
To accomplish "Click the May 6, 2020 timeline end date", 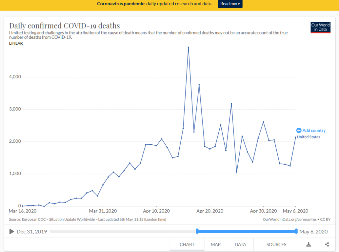I will coord(313,232).
